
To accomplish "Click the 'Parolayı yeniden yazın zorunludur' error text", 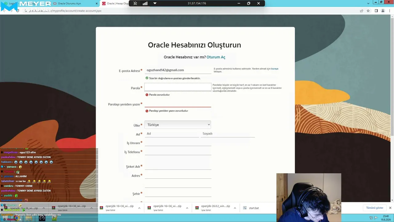I will (x=169, y=111).
